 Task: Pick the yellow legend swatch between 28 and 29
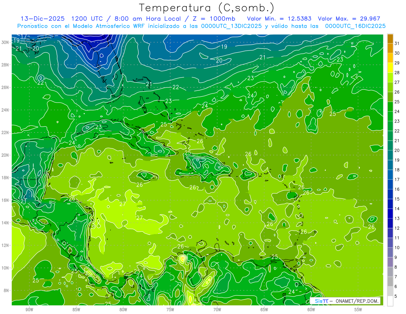(390, 68)
